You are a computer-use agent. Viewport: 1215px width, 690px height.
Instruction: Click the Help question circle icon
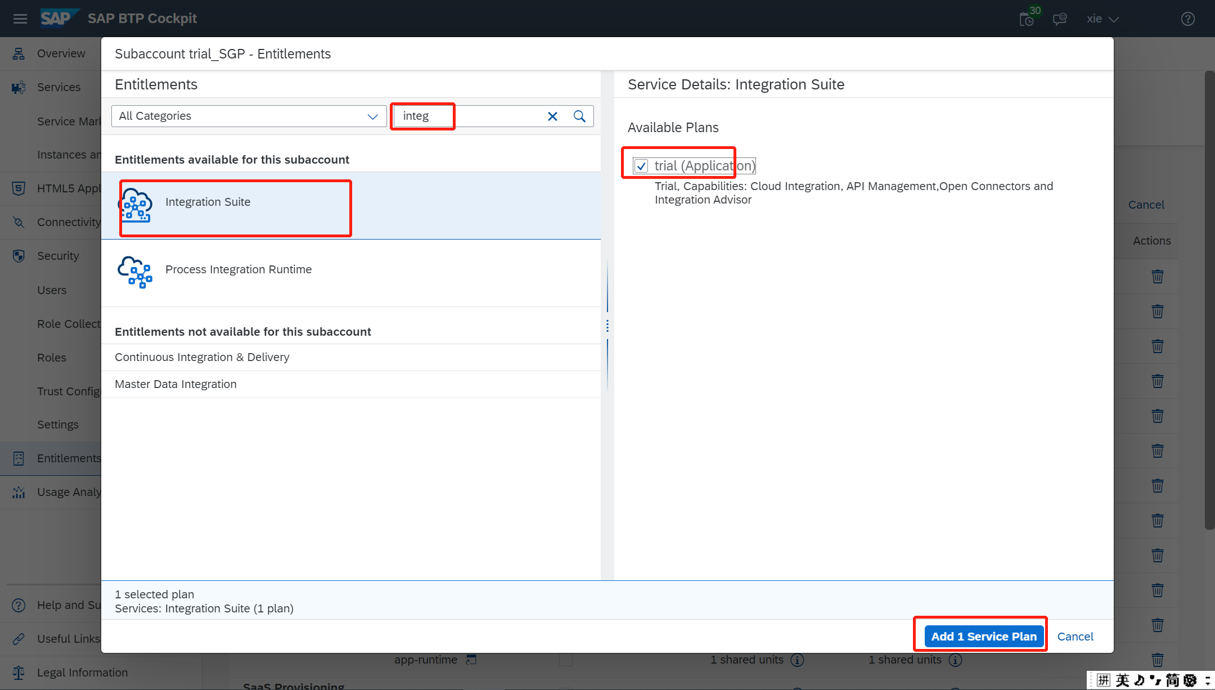pyautogui.click(x=19, y=605)
